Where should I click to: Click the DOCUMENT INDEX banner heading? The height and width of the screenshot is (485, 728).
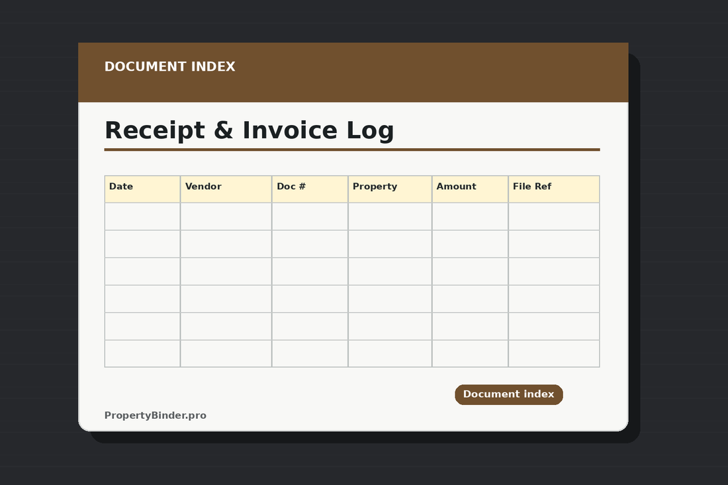(x=170, y=67)
